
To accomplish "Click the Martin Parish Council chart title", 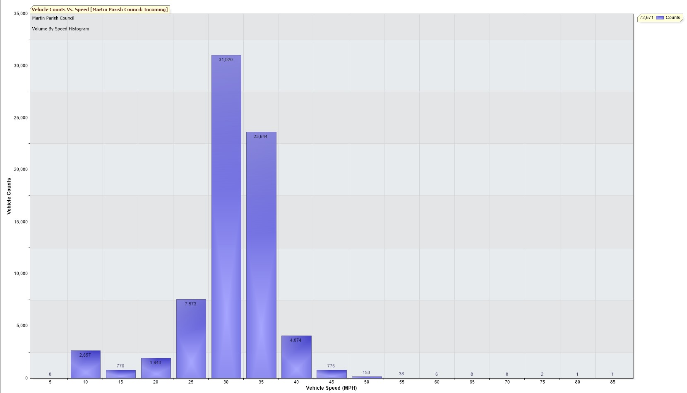I will (x=53, y=18).
